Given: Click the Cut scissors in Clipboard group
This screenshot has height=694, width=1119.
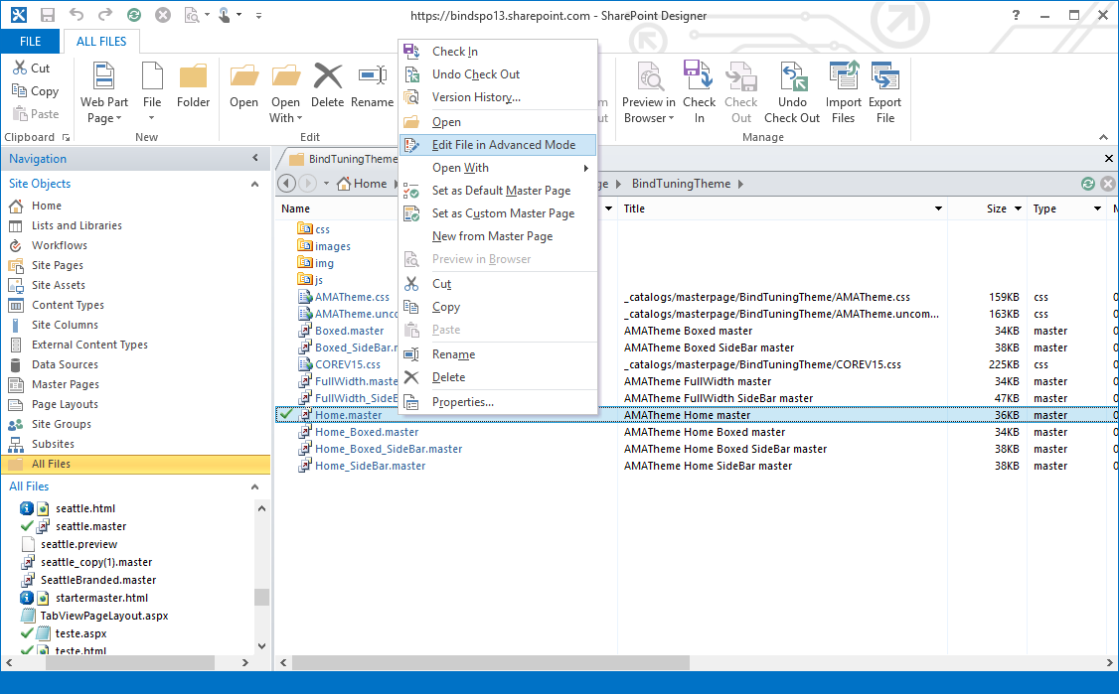Looking at the screenshot, I should (x=20, y=68).
